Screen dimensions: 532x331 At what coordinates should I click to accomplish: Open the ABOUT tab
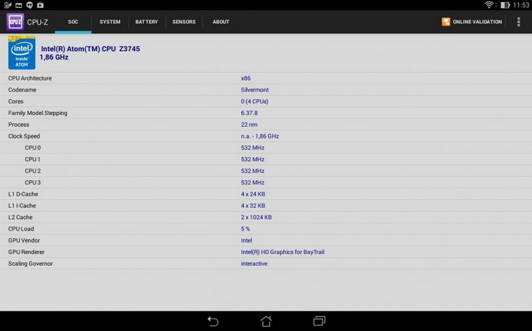[x=221, y=21]
